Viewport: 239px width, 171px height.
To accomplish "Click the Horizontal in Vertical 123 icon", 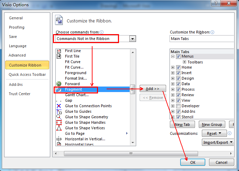I will (59, 139).
